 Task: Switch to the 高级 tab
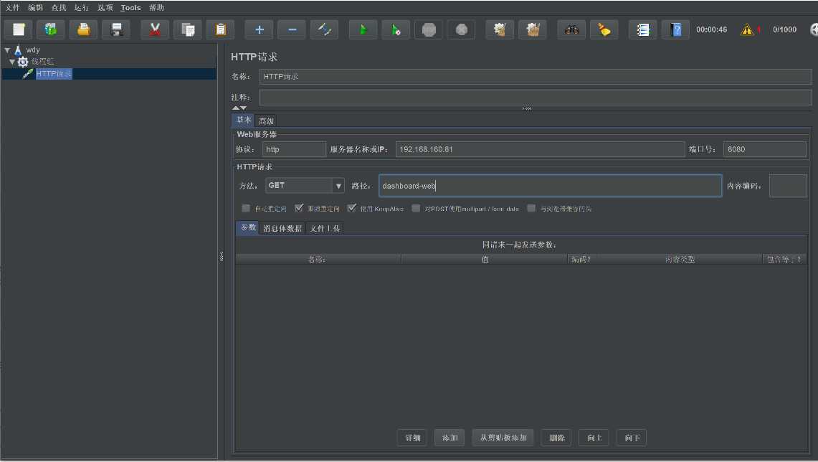point(266,121)
